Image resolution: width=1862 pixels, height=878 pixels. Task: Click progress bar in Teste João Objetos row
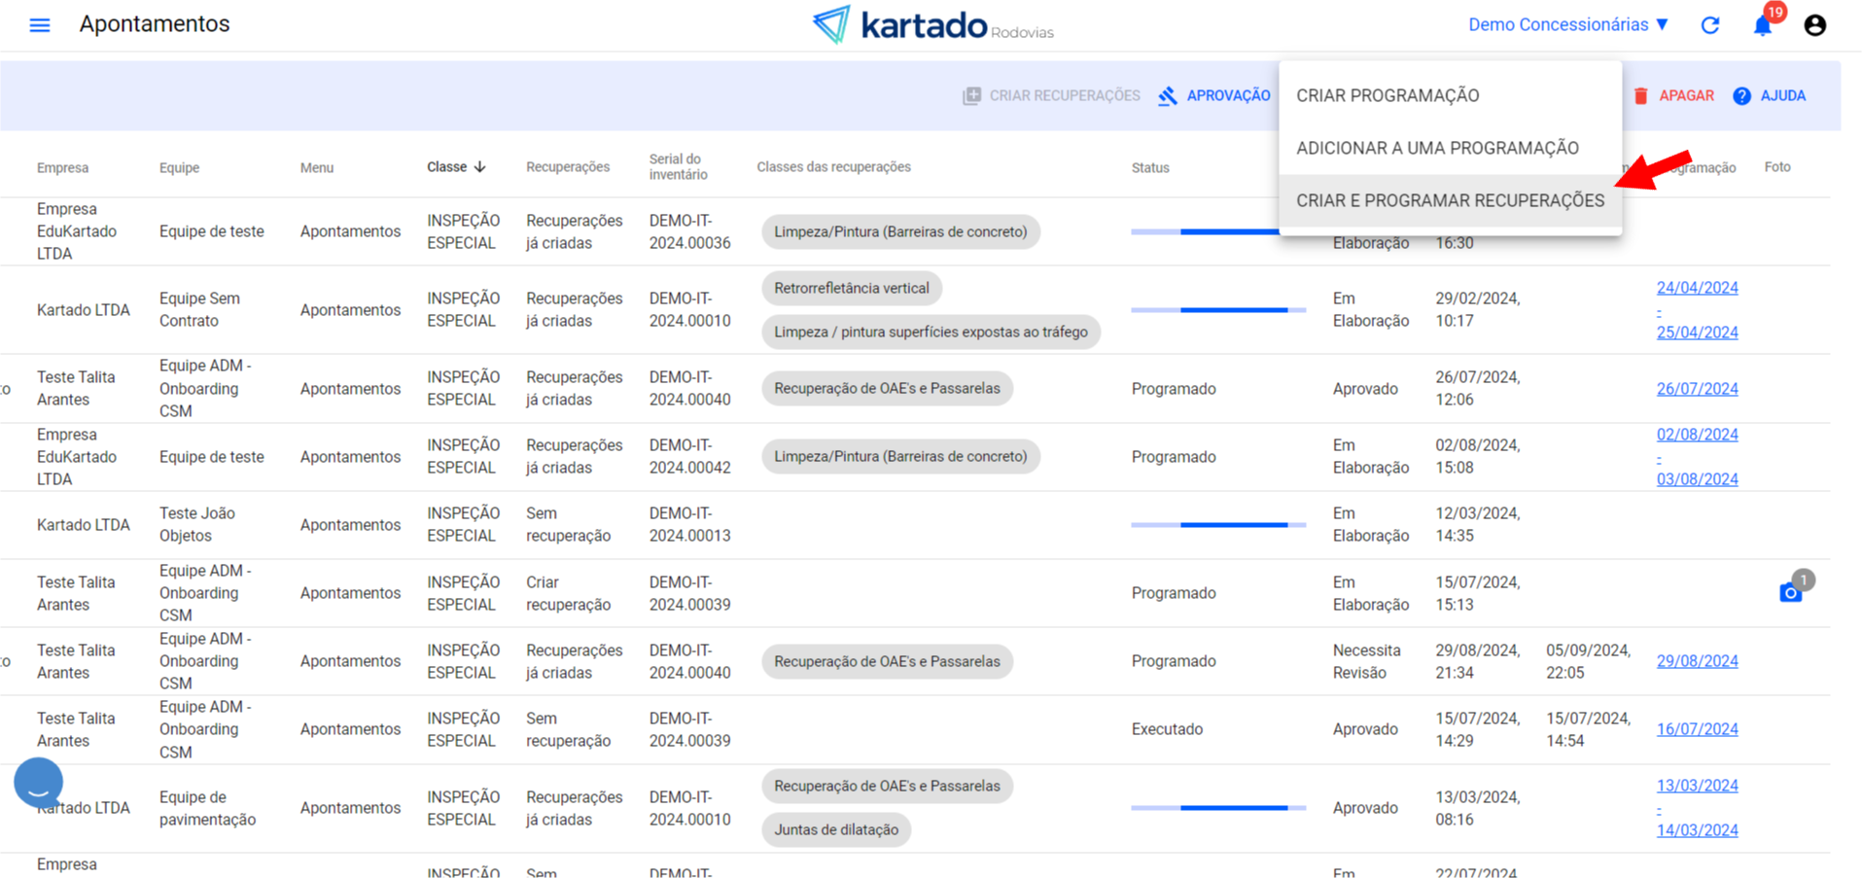tap(1217, 525)
